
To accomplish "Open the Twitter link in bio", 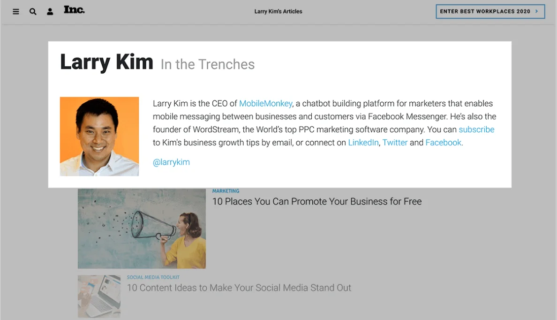I will [x=395, y=143].
